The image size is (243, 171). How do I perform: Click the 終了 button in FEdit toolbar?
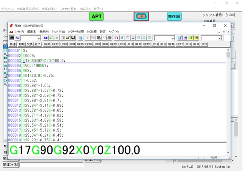pos(37,44)
